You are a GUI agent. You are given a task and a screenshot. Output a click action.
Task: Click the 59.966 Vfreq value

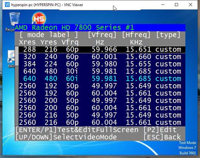(x=104, y=49)
